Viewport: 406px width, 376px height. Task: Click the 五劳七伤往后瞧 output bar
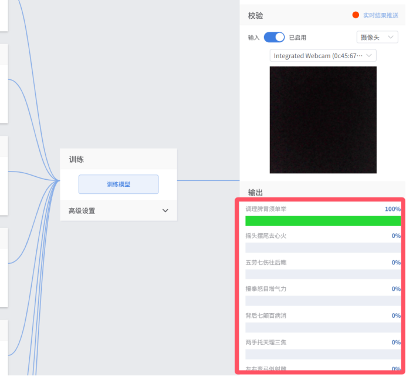323,274
